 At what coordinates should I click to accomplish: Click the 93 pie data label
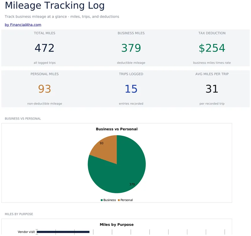[x=101, y=143]
